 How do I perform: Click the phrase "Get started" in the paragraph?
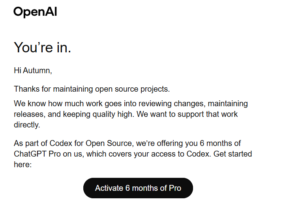232,153
